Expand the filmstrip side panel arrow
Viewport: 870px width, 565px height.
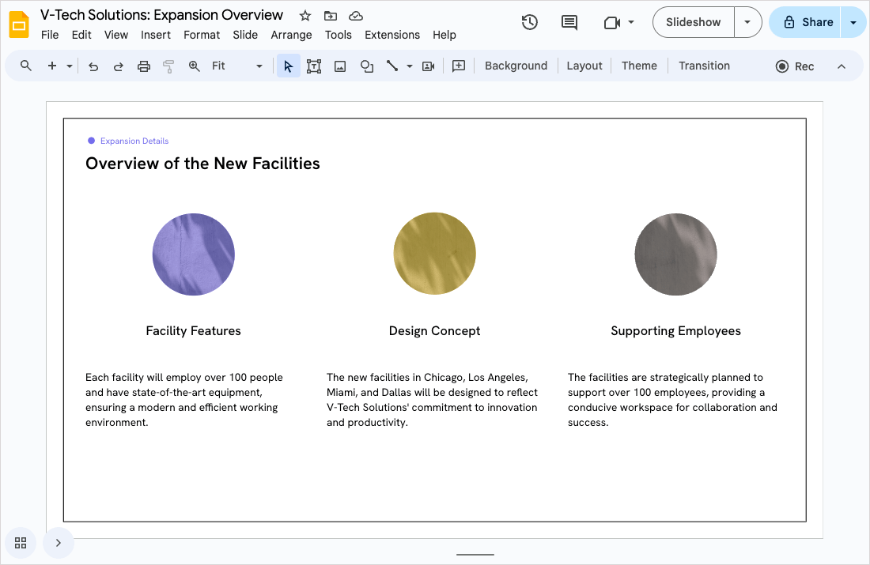59,543
